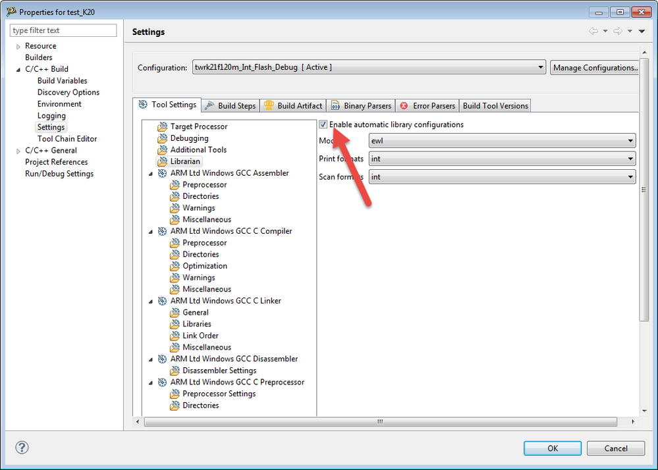Click the Error Parsers red icon
The height and width of the screenshot is (470, 658).
point(404,106)
